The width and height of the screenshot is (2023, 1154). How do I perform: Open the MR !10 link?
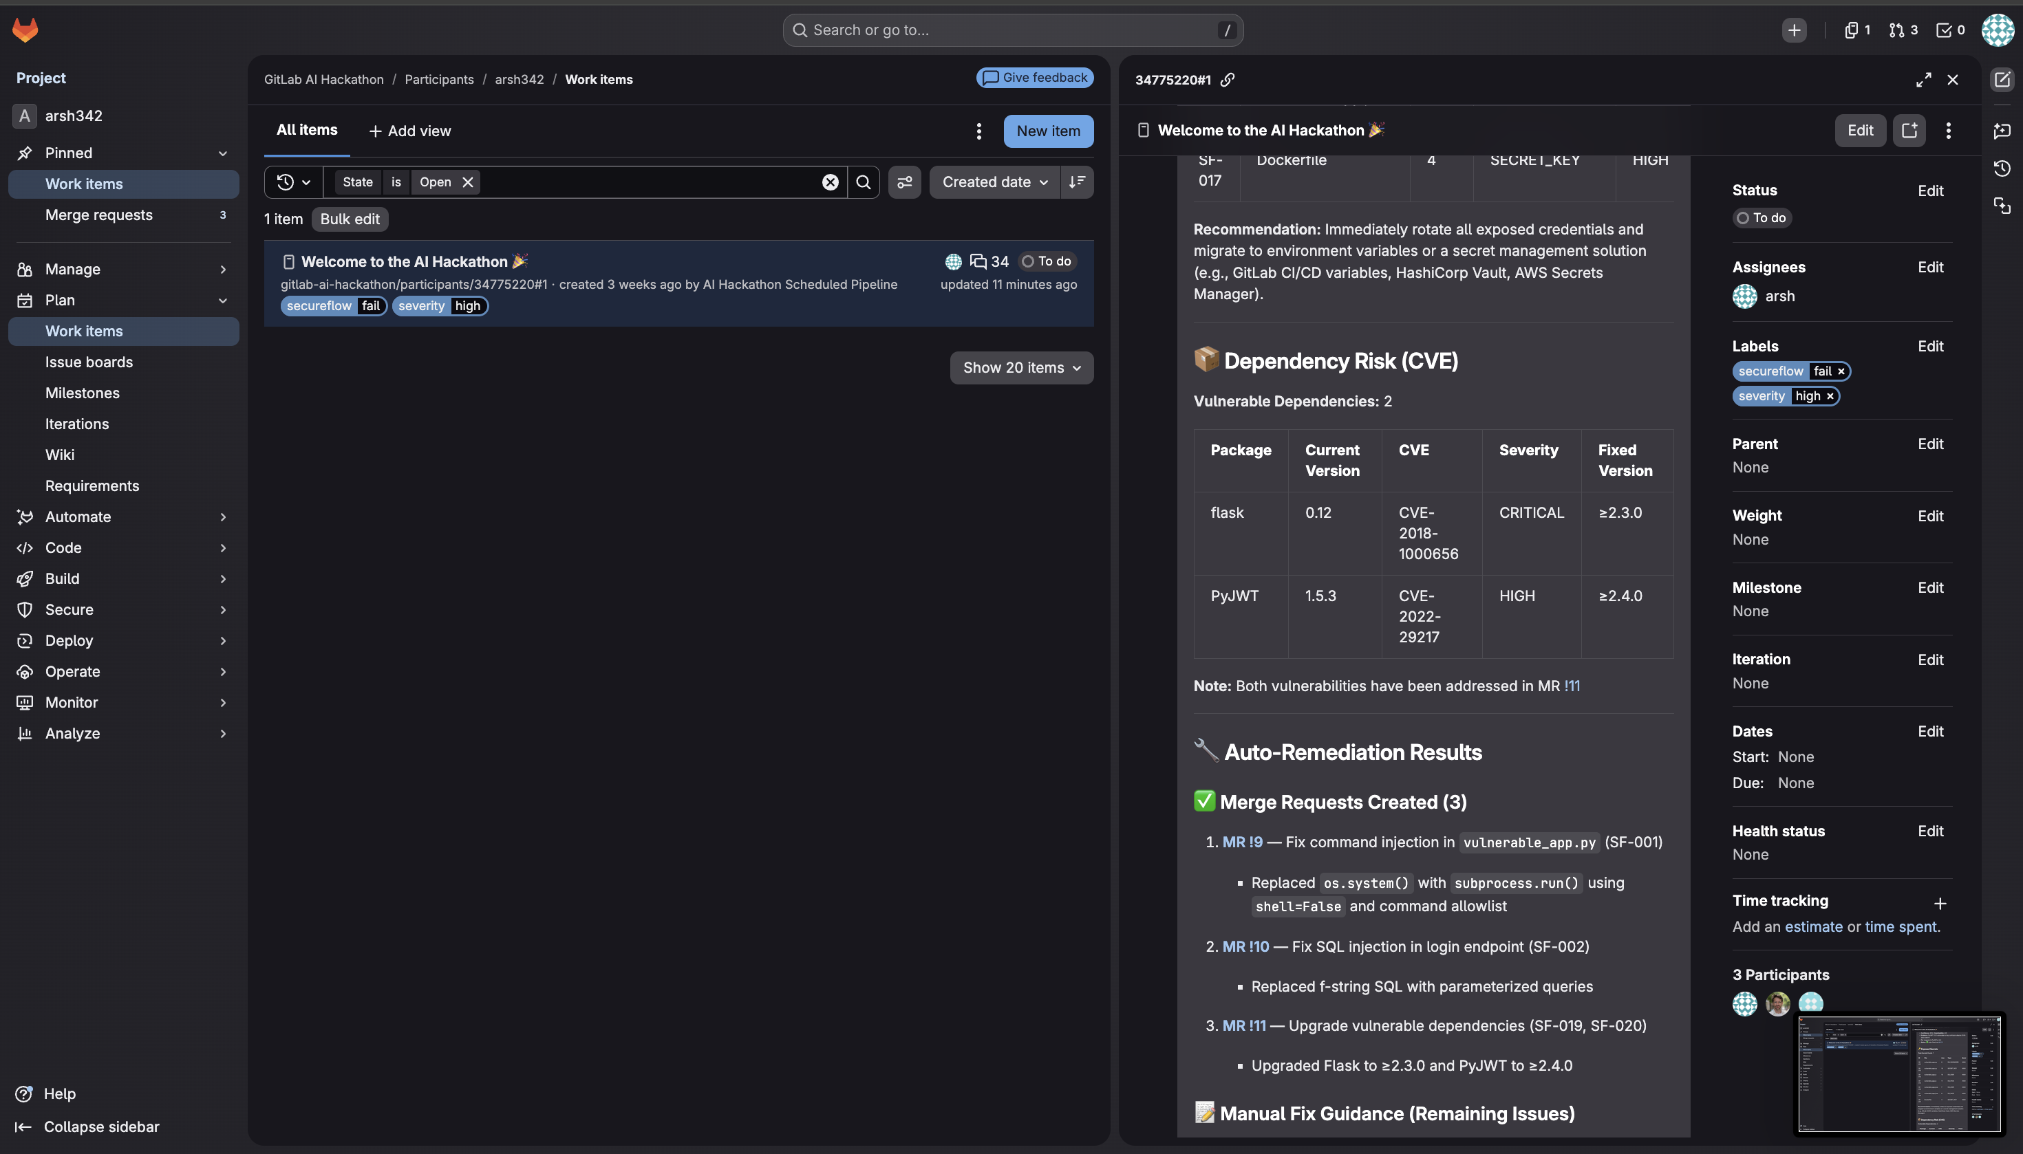(1245, 946)
